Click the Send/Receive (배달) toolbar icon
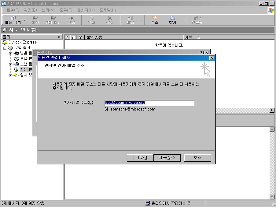276x207 pixels. coord(130,20)
